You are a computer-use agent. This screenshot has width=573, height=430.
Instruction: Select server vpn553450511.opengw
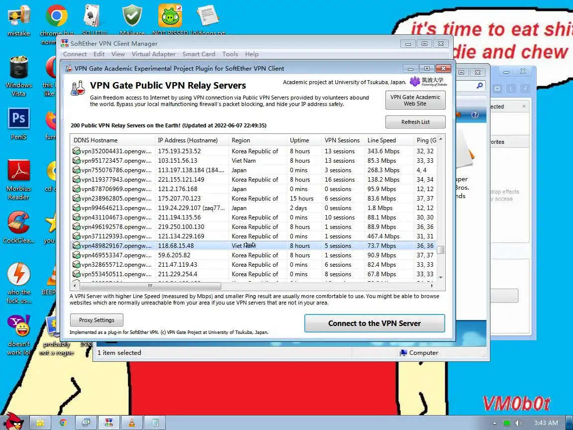(x=253, y=274)
